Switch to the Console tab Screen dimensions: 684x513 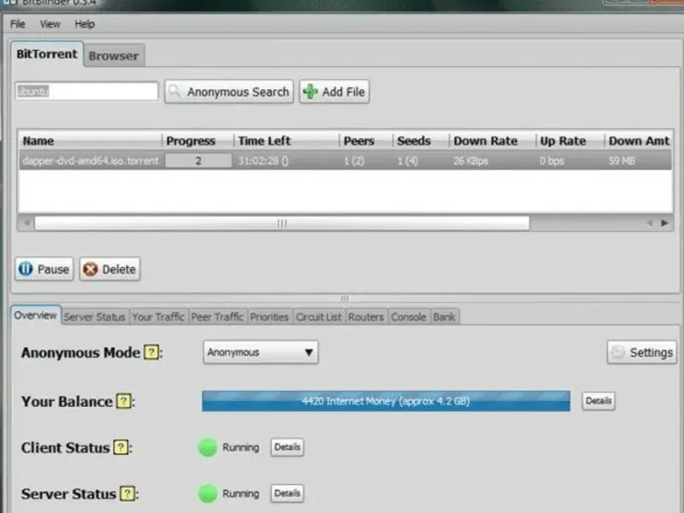click(x=409, y=316)
